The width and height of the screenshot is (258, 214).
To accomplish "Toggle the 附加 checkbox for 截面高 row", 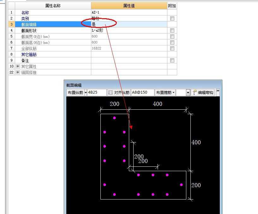I will click(x=172, y=42).
